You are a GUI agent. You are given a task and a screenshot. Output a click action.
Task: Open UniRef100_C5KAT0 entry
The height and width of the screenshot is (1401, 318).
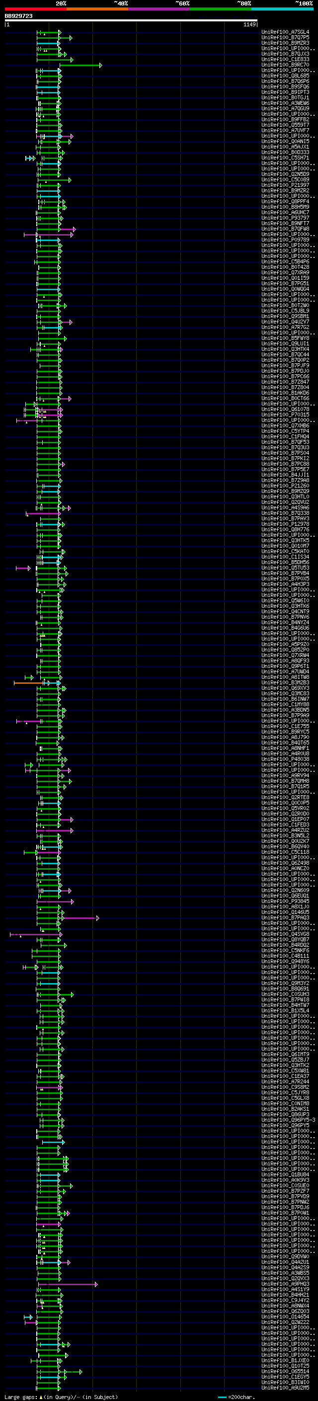285,552
